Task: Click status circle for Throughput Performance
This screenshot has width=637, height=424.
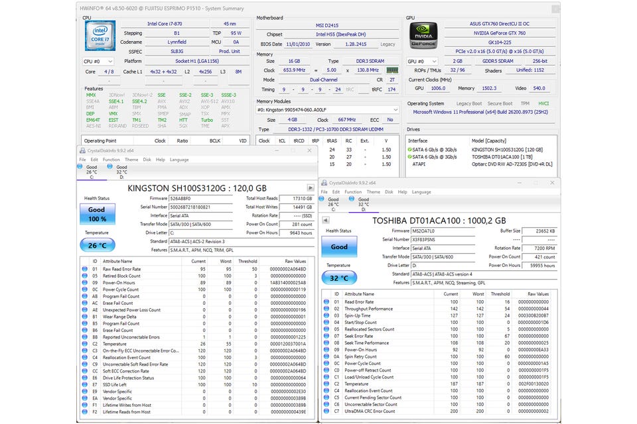Action: point(326,308)
